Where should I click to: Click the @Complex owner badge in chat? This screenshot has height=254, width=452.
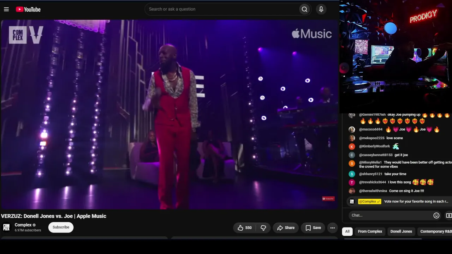(x=369, y=201)
